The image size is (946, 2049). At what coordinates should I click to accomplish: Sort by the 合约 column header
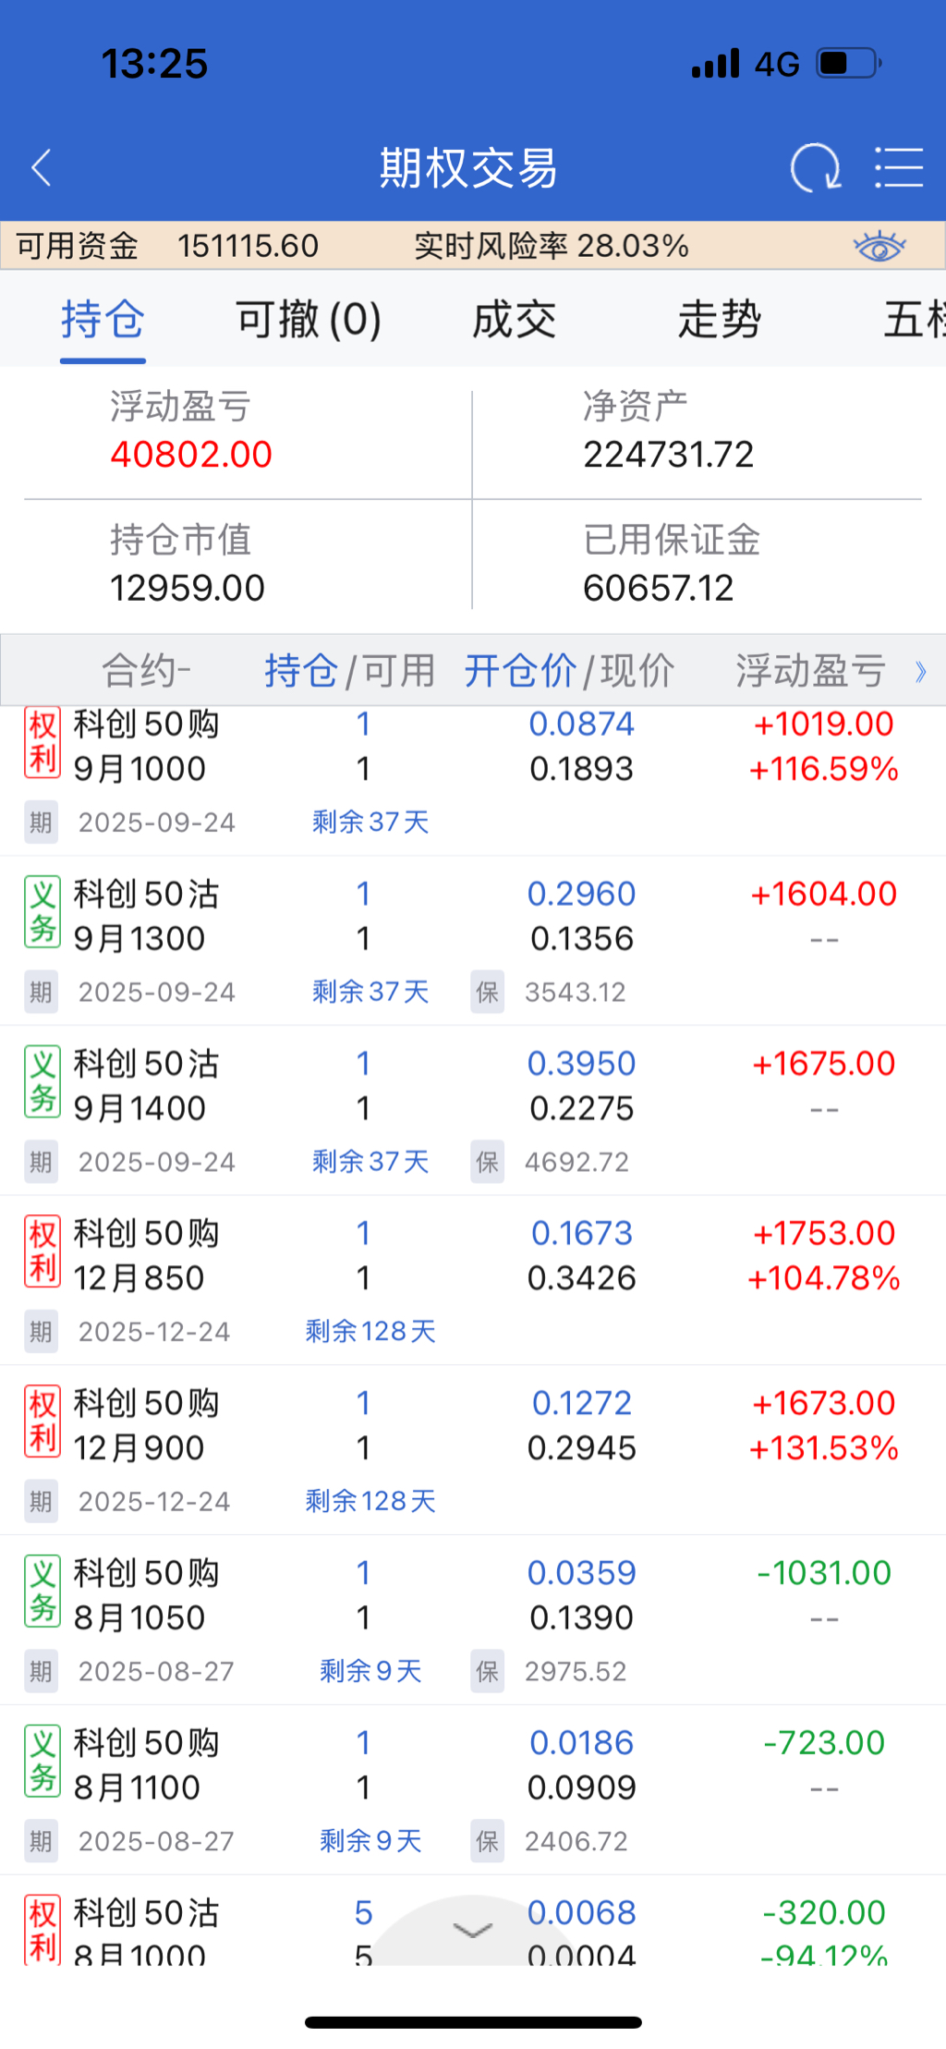coord(146,671)
